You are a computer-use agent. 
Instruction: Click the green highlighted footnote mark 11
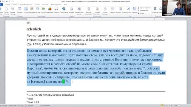[x=64, y=81]
